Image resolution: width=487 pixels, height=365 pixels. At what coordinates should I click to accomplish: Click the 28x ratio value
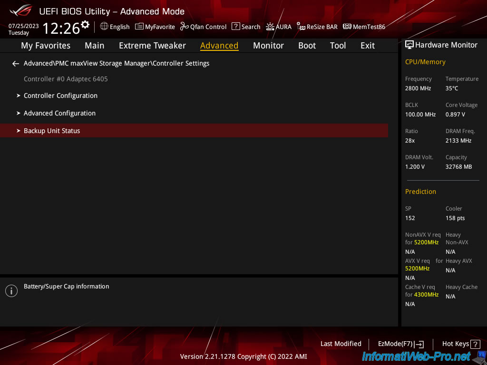click(410, 141)
